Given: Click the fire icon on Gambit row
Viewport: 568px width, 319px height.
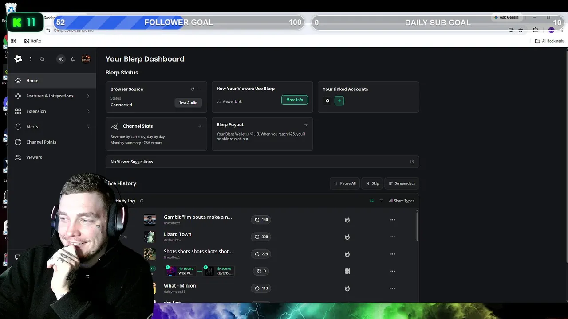Looking at the screenshot, I should pyautogui.click(x=347, y=220).
